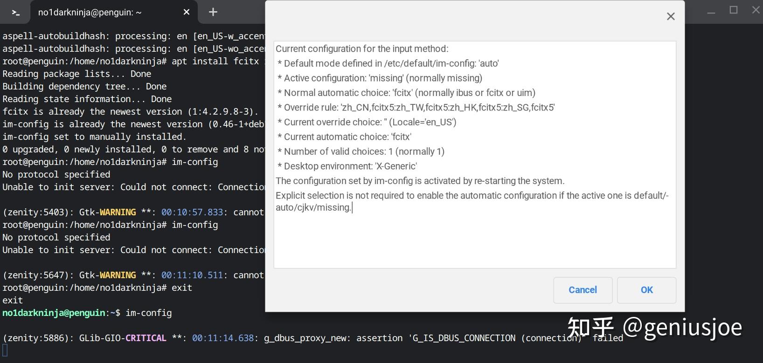Maximize the terminal window

tap(734, 10)
